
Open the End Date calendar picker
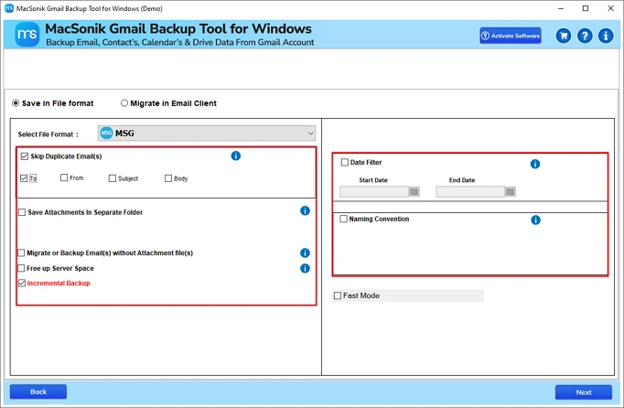click(511, 192)
